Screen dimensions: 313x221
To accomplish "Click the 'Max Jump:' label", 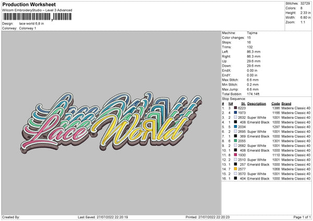I will click(230, 89).
